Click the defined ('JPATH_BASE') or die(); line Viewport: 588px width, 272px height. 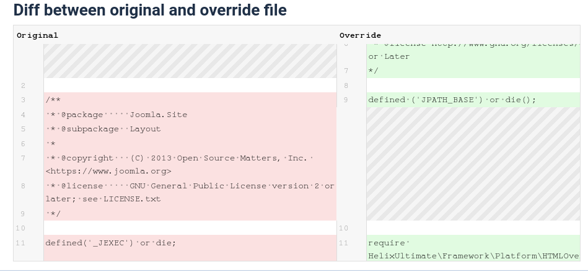pos(452,100)
